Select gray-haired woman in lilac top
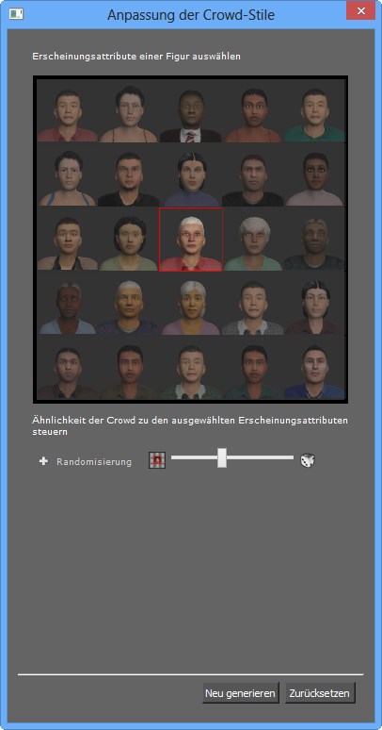The image size is (382, 730). point(191,303)
